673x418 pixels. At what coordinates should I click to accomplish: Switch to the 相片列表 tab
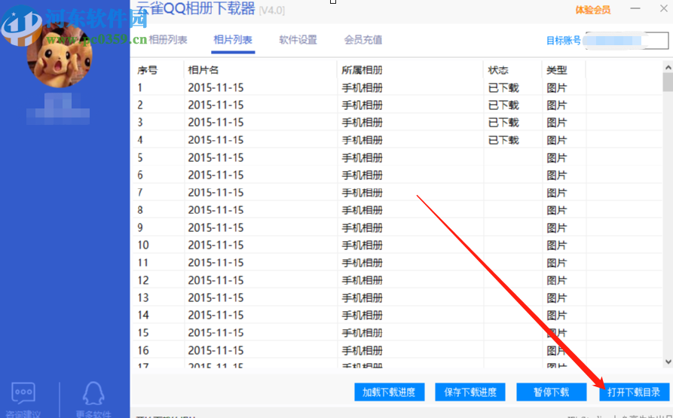tap(233, 40)
